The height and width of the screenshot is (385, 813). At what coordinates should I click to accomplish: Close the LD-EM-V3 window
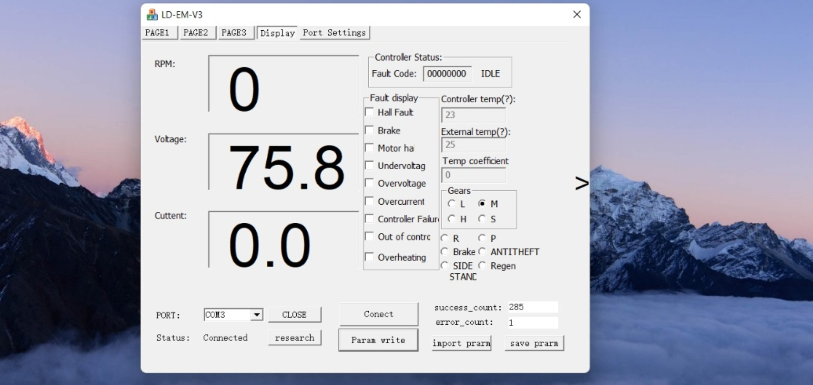[x=577, y=14]
